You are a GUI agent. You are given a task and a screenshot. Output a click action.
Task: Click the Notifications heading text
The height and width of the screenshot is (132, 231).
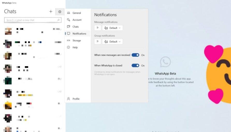click(105, 15)
